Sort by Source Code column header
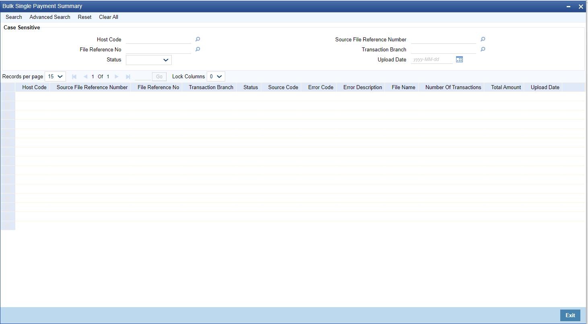The image size is (588, 324). [283, 87]
